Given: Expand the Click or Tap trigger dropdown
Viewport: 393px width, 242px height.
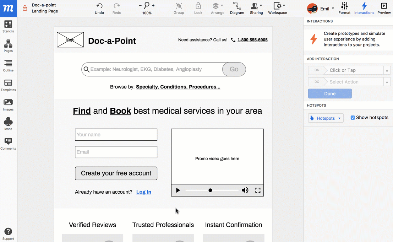Looking at the screenshot, I should point(387,70).
